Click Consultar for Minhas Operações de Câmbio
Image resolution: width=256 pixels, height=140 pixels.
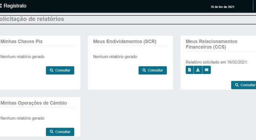point(60,132)
